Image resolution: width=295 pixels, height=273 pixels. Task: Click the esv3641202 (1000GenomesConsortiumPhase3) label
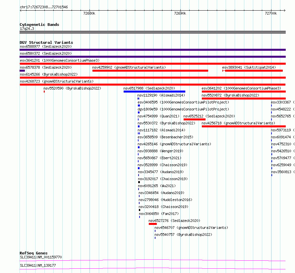[241, 88]
